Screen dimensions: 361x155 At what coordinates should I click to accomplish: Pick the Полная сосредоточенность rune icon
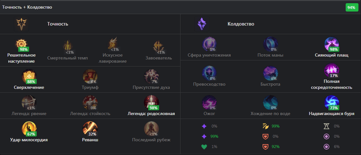tap(332, 71)
